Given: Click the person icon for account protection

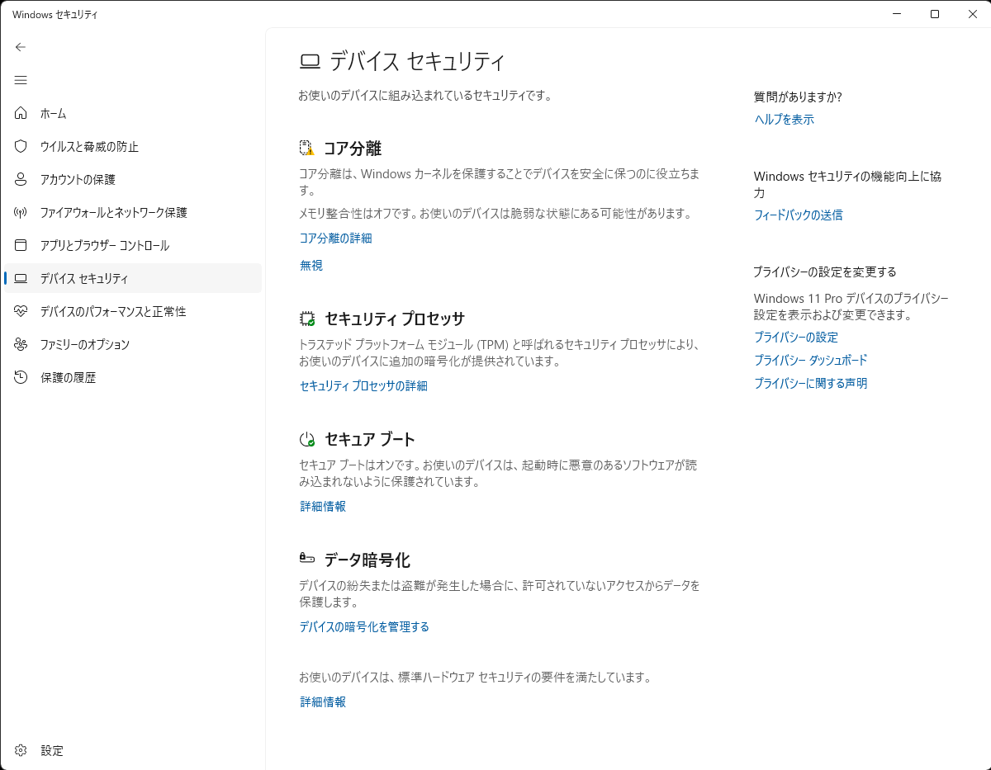Looking at the screenshot, I should 21,179.
